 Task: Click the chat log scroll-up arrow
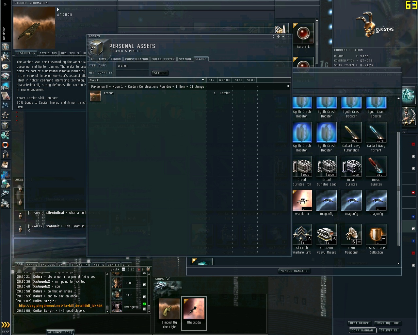tap(107, 273)
